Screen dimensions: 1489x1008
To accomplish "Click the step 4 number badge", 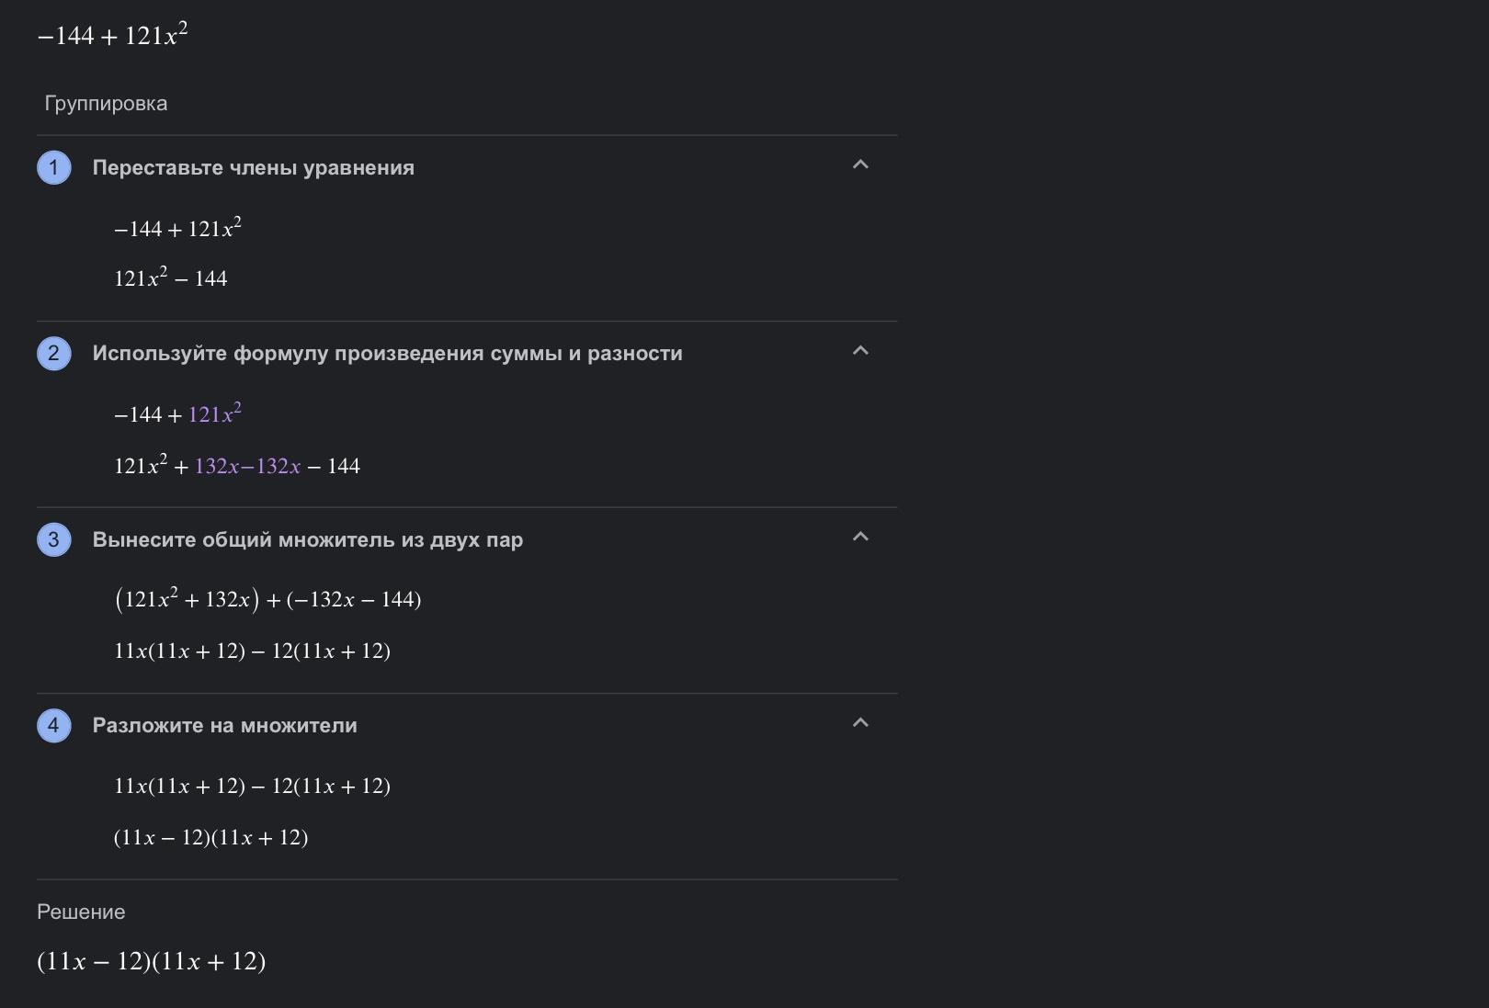I will (53, 726).
